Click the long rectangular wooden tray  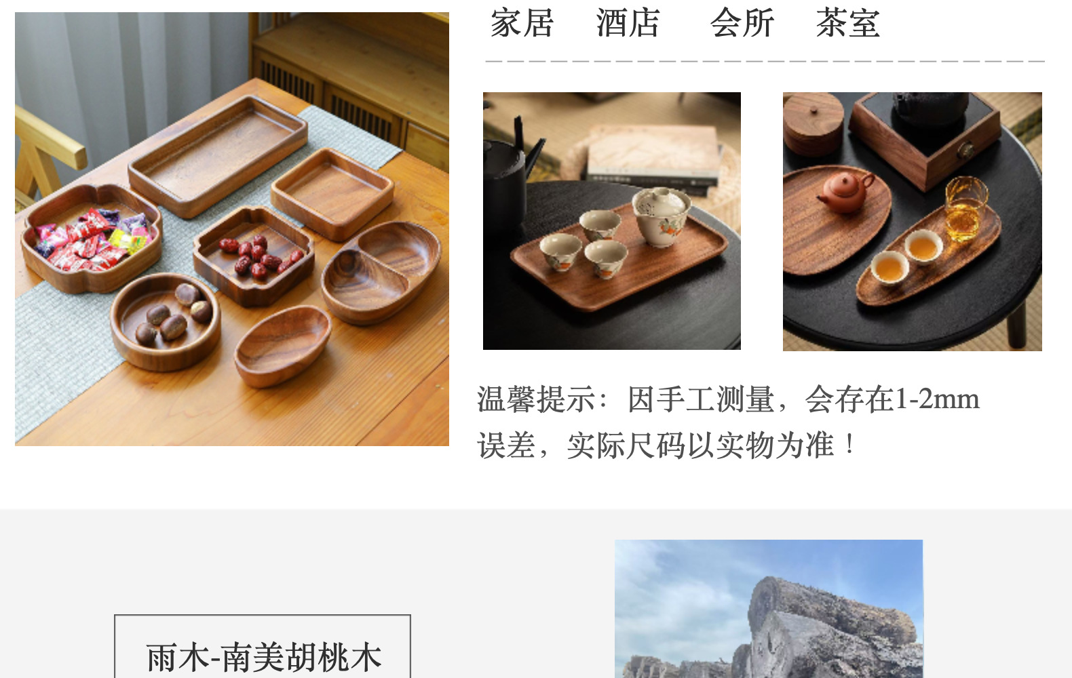pyautogui.click(x=218, y=156)
